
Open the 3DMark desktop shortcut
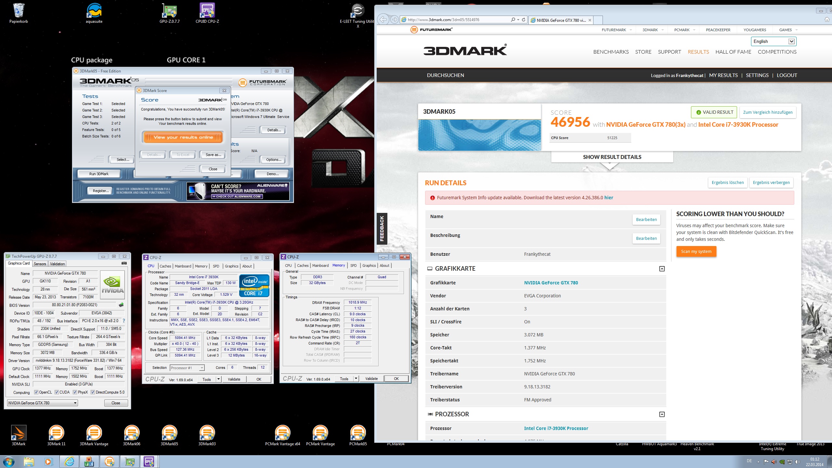(19, 435)
